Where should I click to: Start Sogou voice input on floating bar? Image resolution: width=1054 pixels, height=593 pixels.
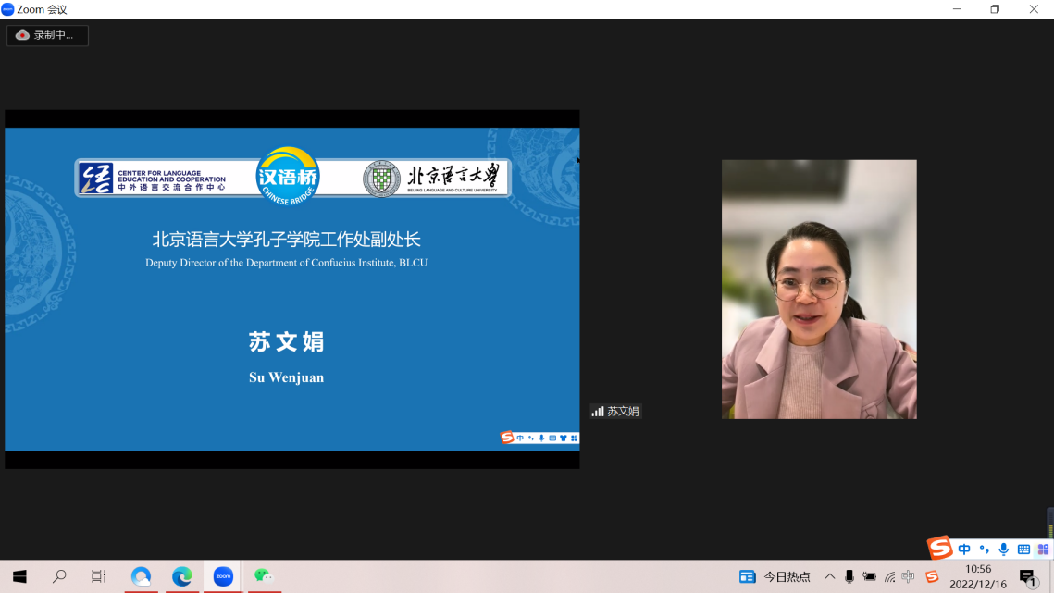pyautogui.click(x=1004, y=550)
